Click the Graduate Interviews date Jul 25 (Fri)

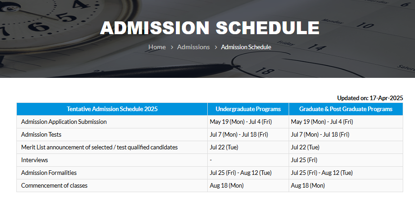click(304, 160)
